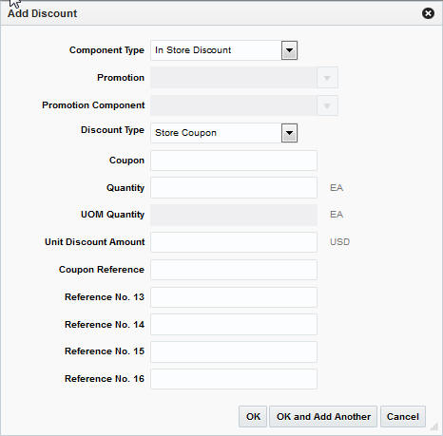Grab the dialog resize handle corner
Image resolution: width=443 pixels, height=436 pixels.
433,427
